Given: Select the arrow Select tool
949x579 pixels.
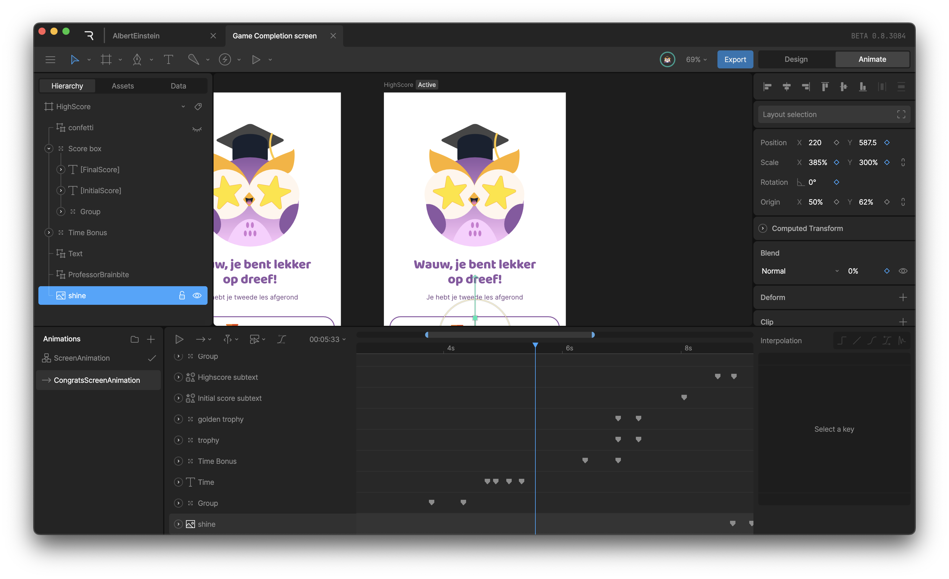Looking at the screenshot, I should tap(75, 59).
